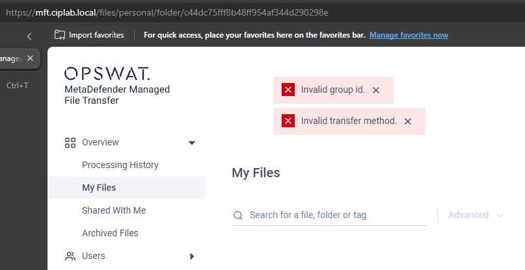Open Archived Files in sidebar
The height and width of the screenshot is (270, 525).
click(x=110, y=233)
